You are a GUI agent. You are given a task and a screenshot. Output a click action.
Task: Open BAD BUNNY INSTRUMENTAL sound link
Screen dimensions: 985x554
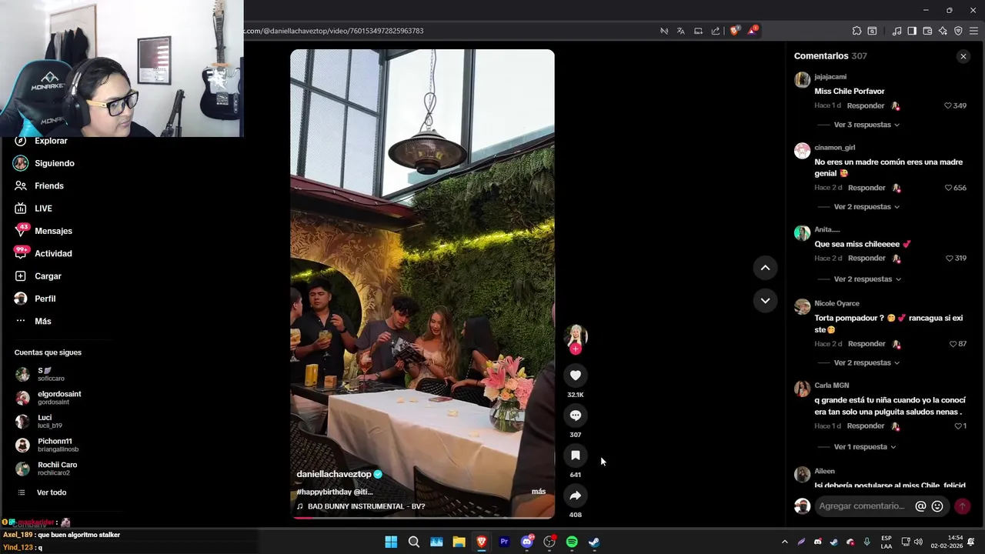pyautogui.click(x=366, y=506)
